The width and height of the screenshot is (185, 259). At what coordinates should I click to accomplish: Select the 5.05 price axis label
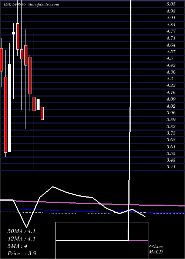point(171,4)
